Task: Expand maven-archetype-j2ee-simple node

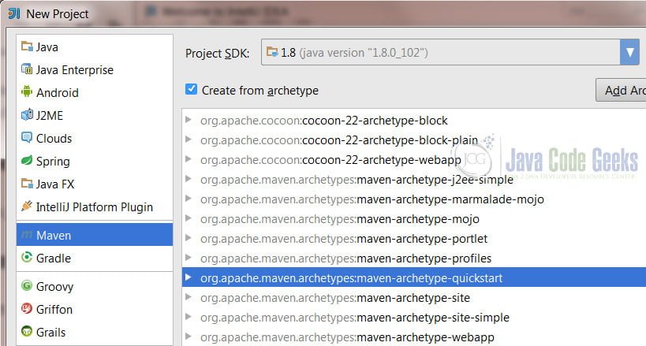Action: tap(189, 179)
